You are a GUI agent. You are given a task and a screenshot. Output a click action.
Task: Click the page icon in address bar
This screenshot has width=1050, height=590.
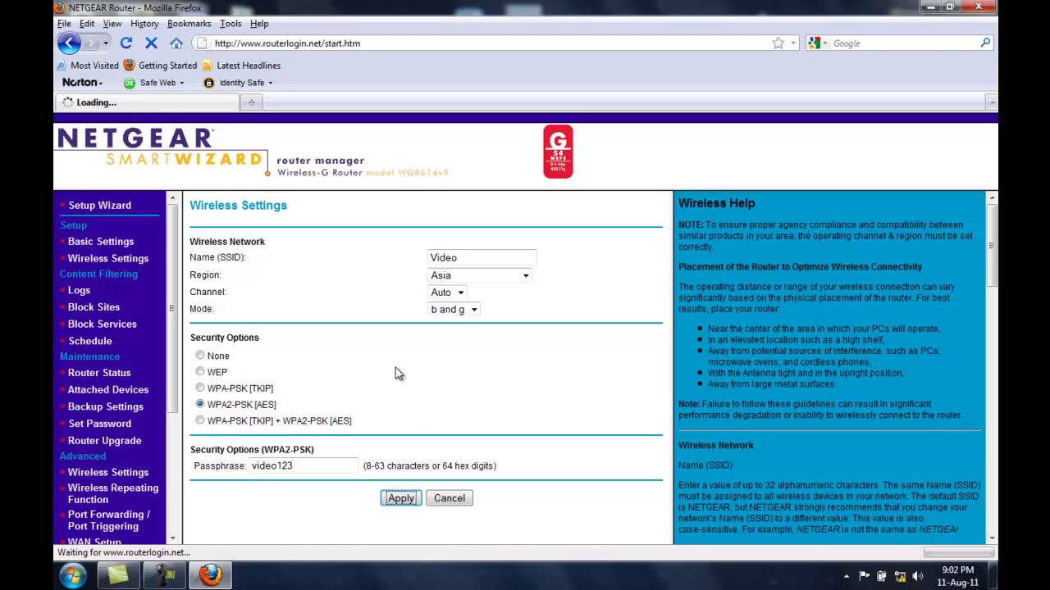point(202,43)
